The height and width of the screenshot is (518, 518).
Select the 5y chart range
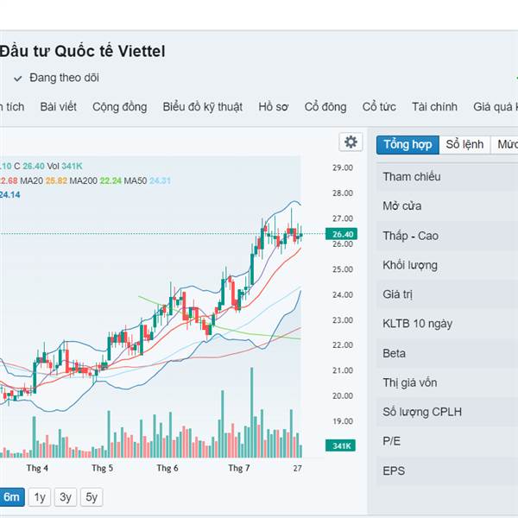tap(92, 497)
